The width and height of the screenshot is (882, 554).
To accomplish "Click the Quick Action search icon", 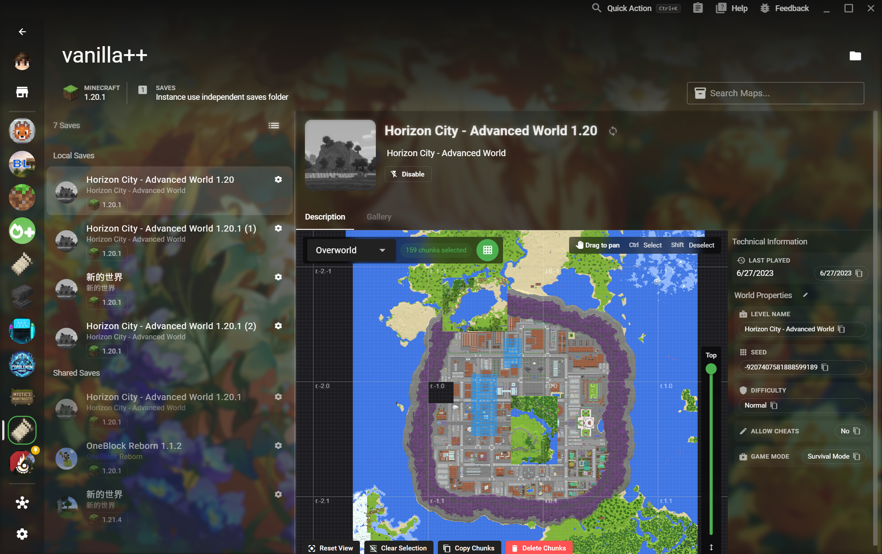I will click(x=597, y=8).
